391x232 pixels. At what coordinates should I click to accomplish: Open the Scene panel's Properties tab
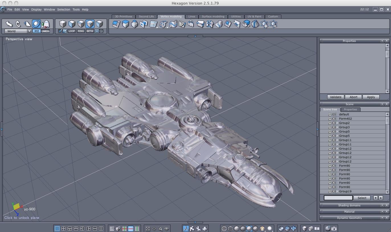[x=350, y=109]
